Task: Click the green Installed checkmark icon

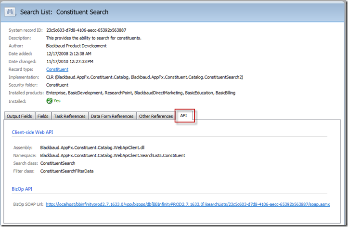Action: point(50,101)
